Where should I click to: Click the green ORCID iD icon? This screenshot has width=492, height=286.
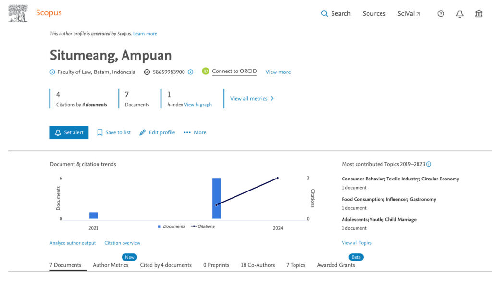[x=206, y=71]
